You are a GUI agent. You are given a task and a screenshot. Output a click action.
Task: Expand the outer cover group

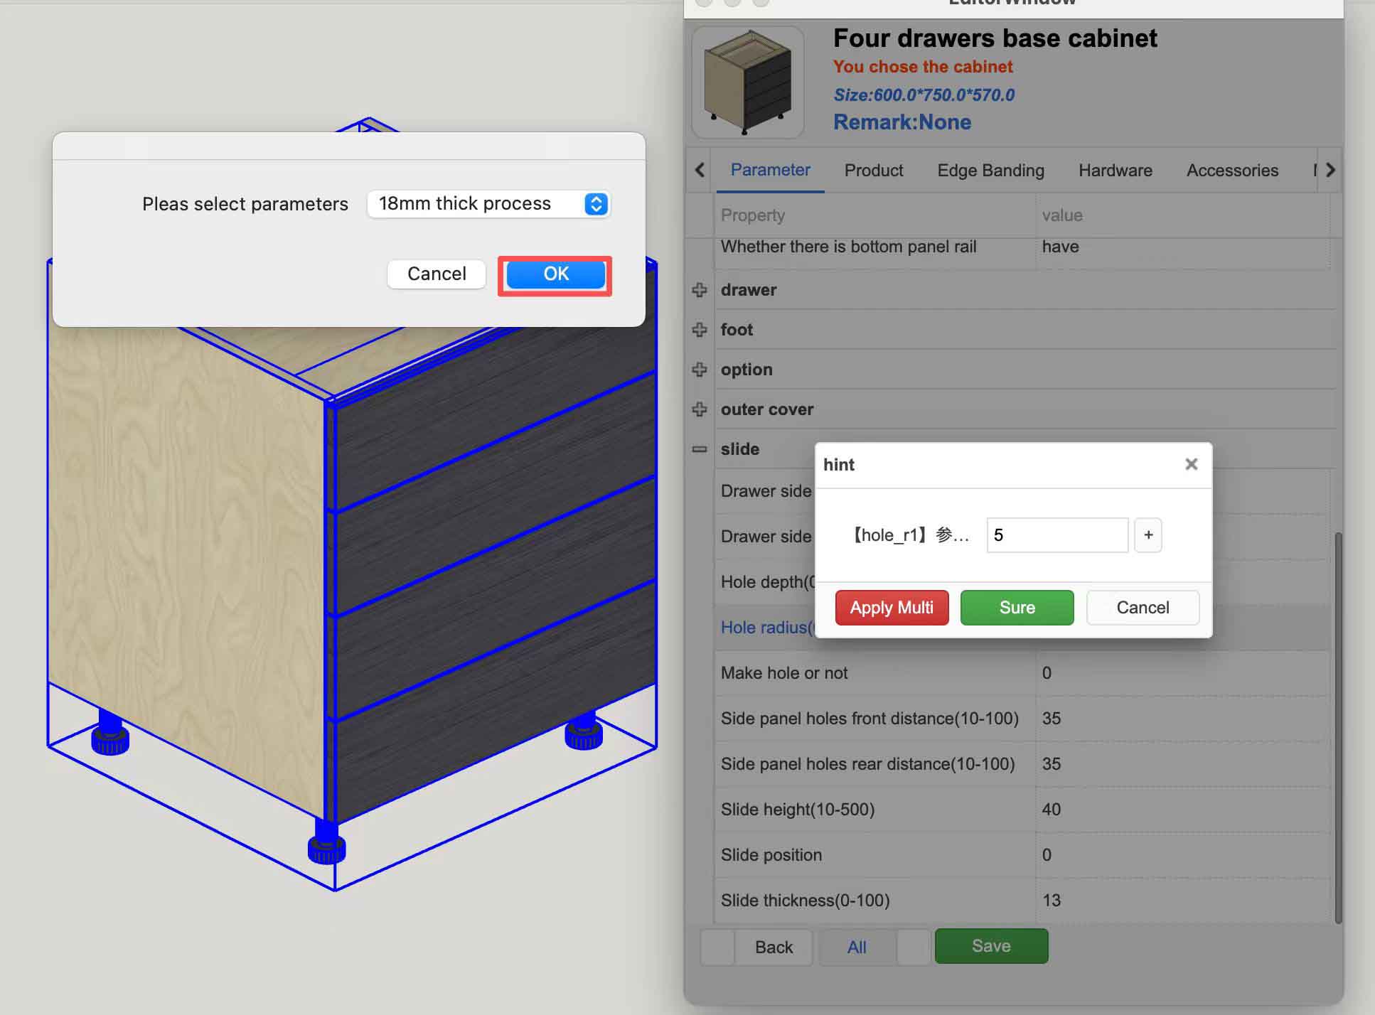point(700,409)
